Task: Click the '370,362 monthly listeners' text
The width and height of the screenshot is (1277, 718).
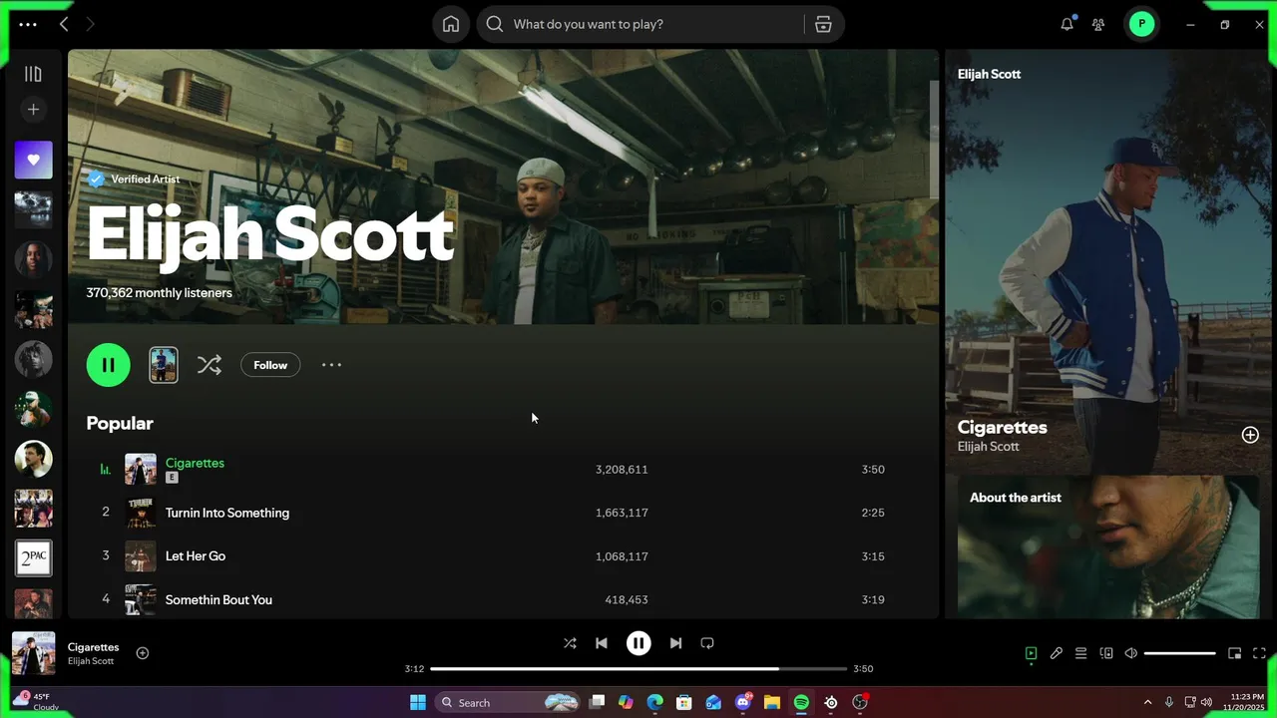Action: click(159, 293)
